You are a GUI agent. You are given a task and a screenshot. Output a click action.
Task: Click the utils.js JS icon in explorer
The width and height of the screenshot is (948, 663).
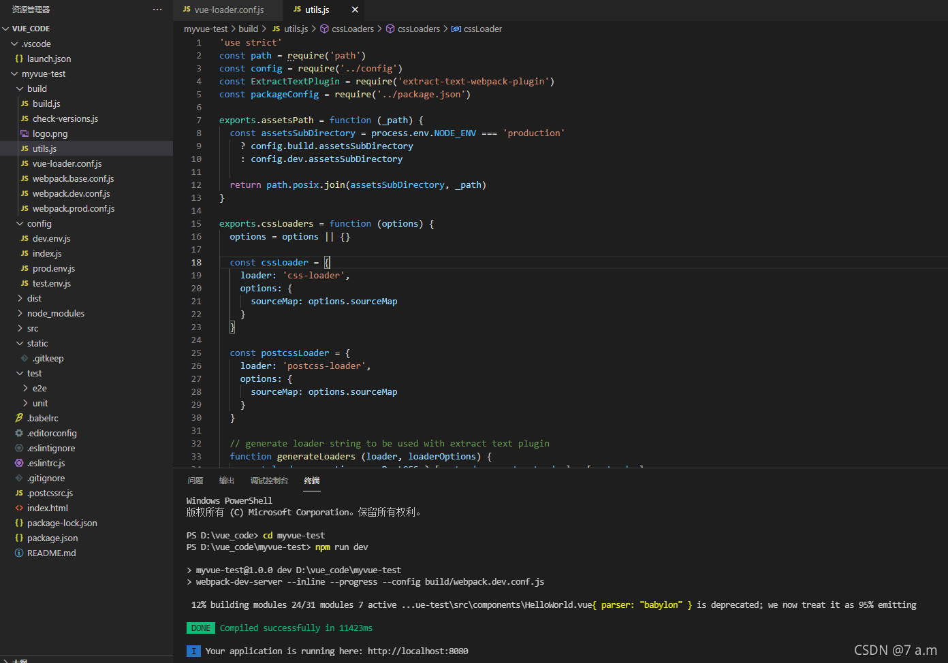coord(25,148)
